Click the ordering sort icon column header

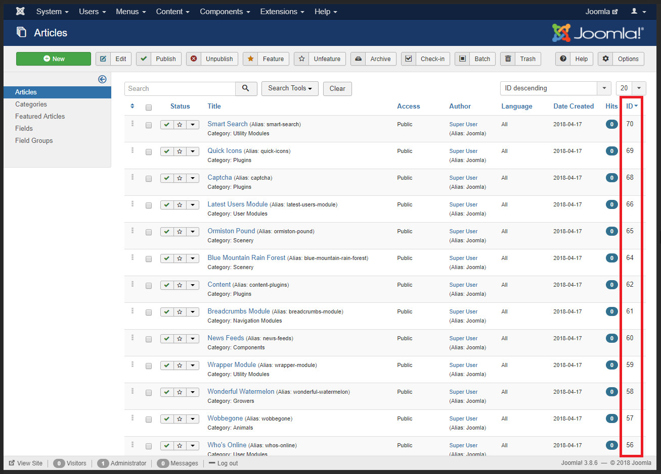[x=133, y=106]
